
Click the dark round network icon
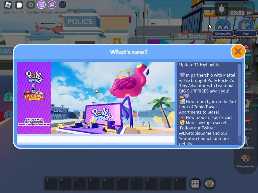click(x=62, y=5)
